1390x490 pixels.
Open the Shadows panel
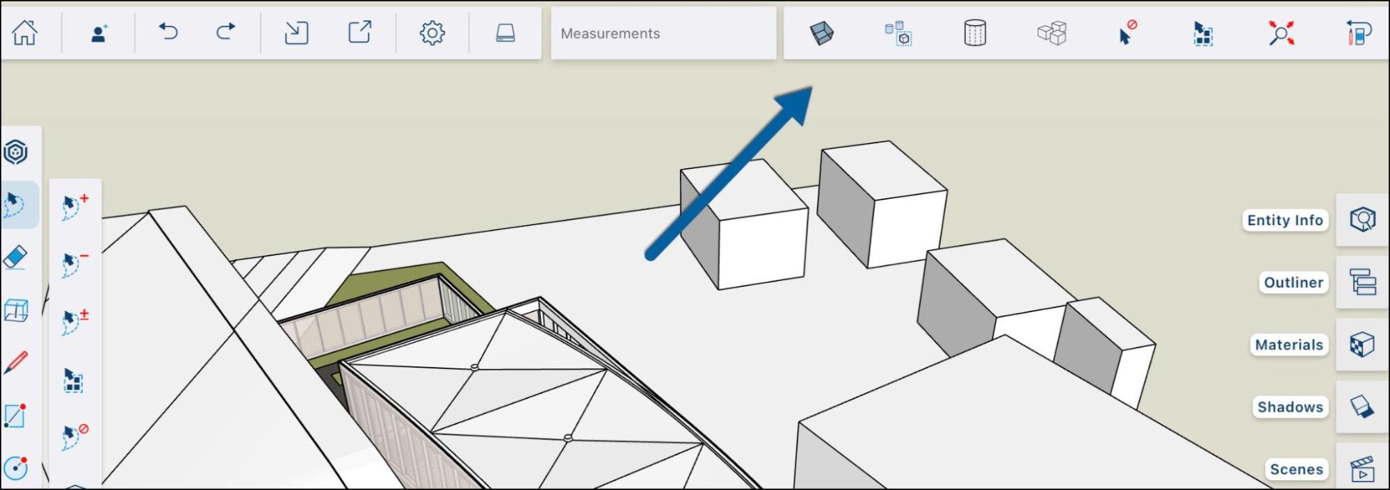click(x=1361, y=407)
